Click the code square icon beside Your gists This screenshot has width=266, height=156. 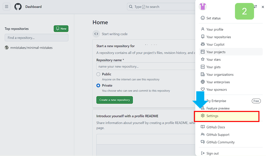[x=203, y=67]
